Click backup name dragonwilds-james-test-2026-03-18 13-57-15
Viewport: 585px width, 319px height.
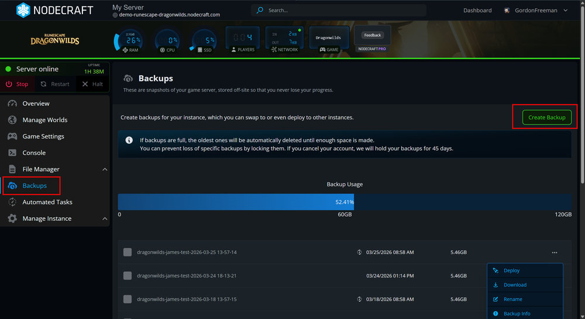coord(187,299)
